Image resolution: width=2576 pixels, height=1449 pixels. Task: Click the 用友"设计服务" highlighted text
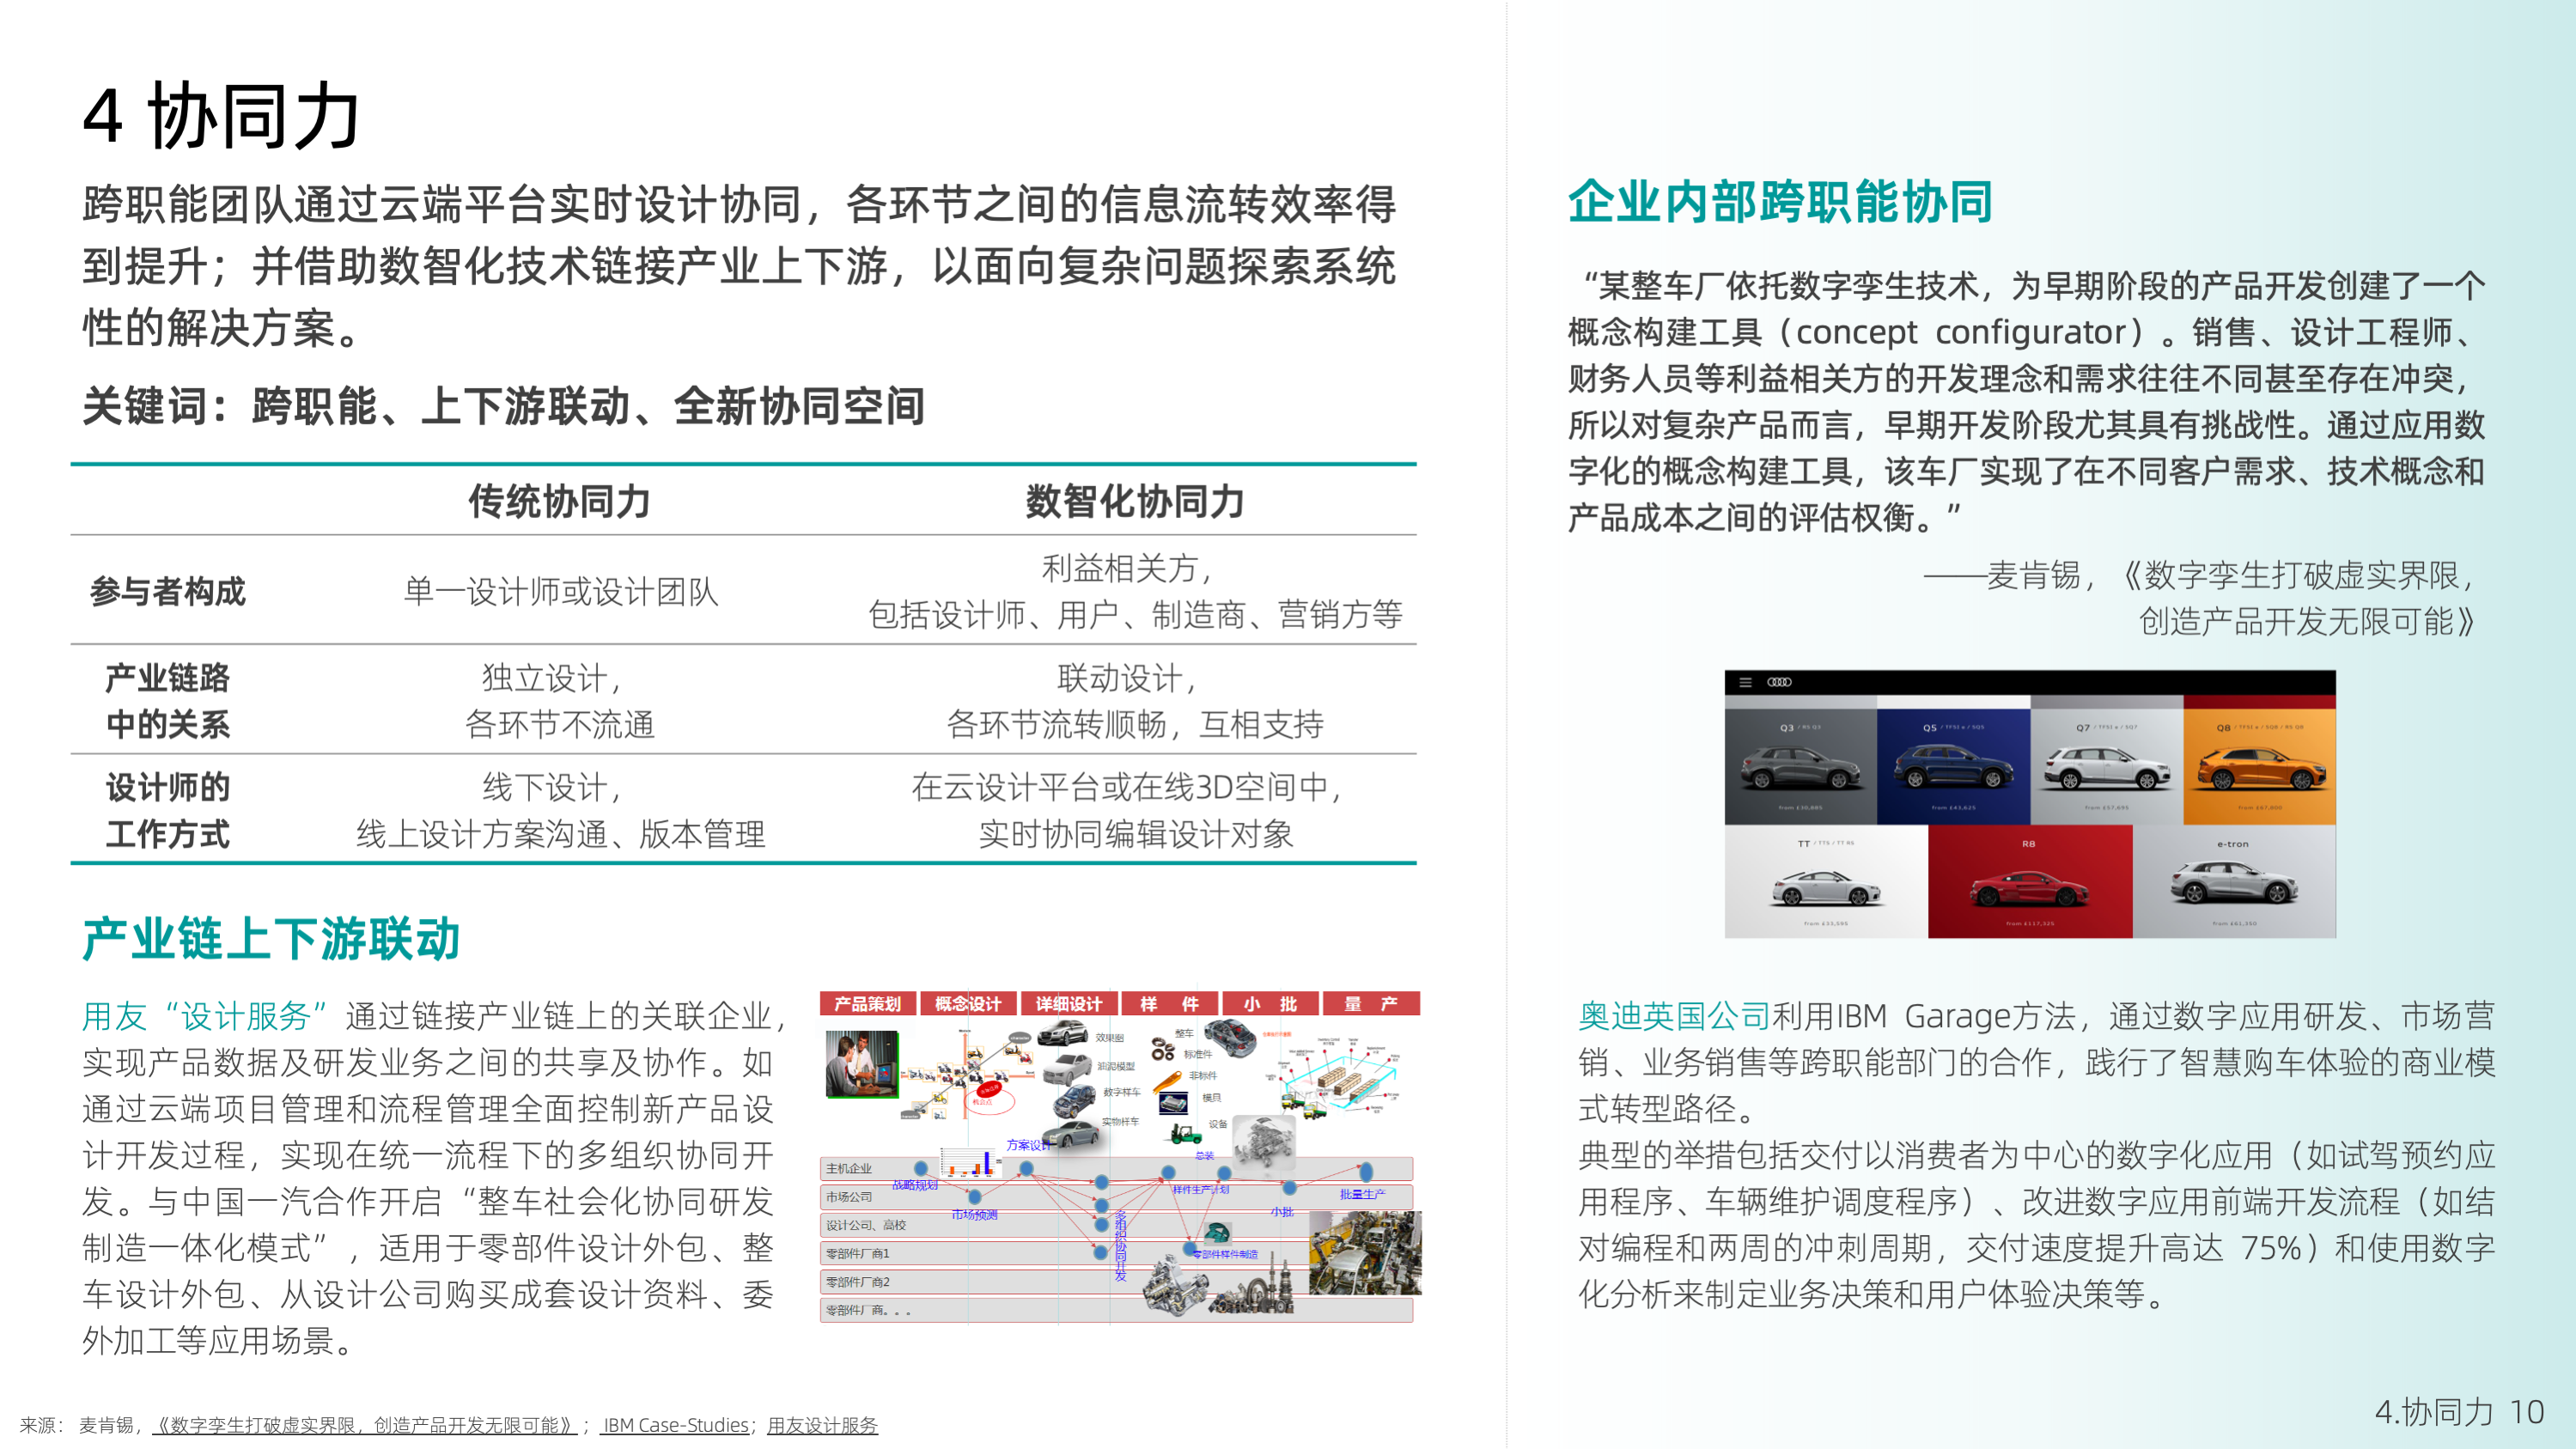pyautogui.click(x=205, y=1016)
